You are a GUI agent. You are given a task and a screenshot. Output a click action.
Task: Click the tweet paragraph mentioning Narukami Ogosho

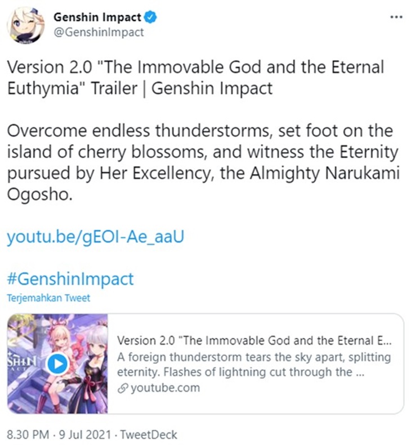click(x=203, y=163)
